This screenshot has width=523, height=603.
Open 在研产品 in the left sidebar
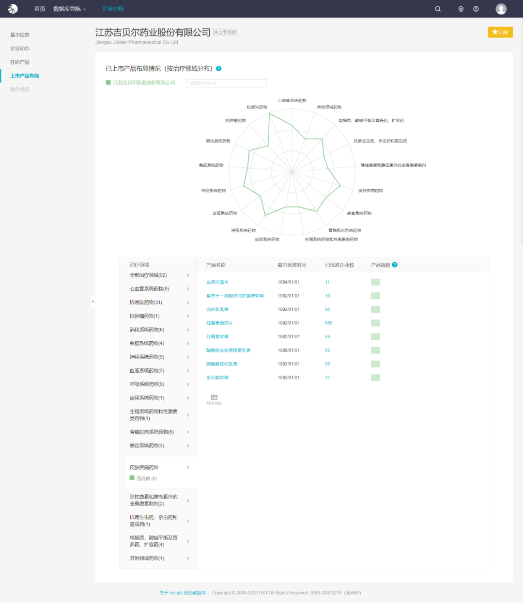pos(20,62)
